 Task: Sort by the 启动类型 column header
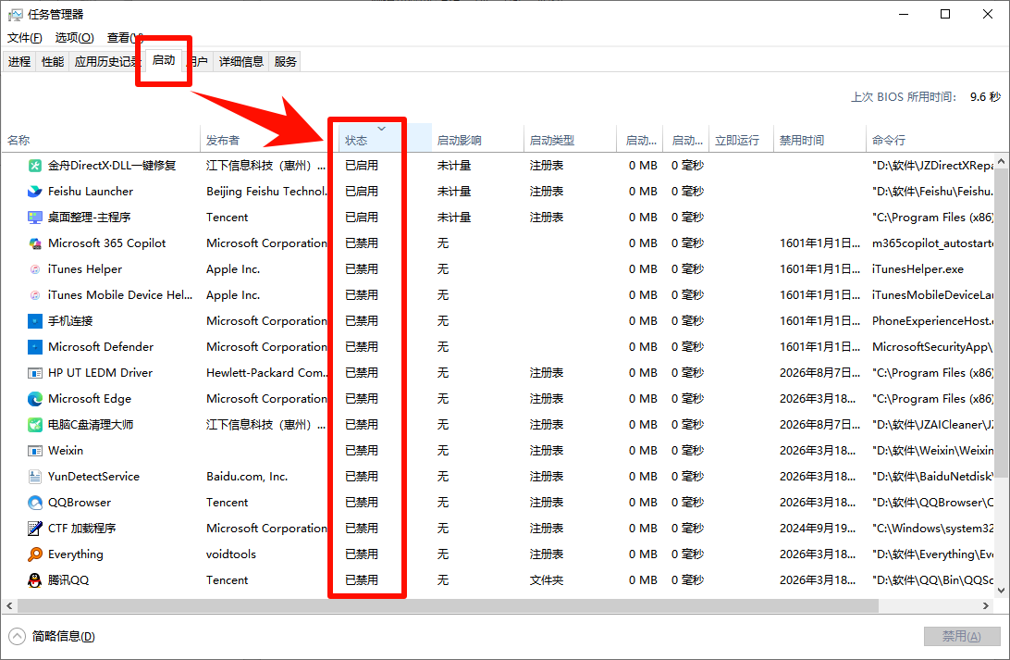point(570,140)
